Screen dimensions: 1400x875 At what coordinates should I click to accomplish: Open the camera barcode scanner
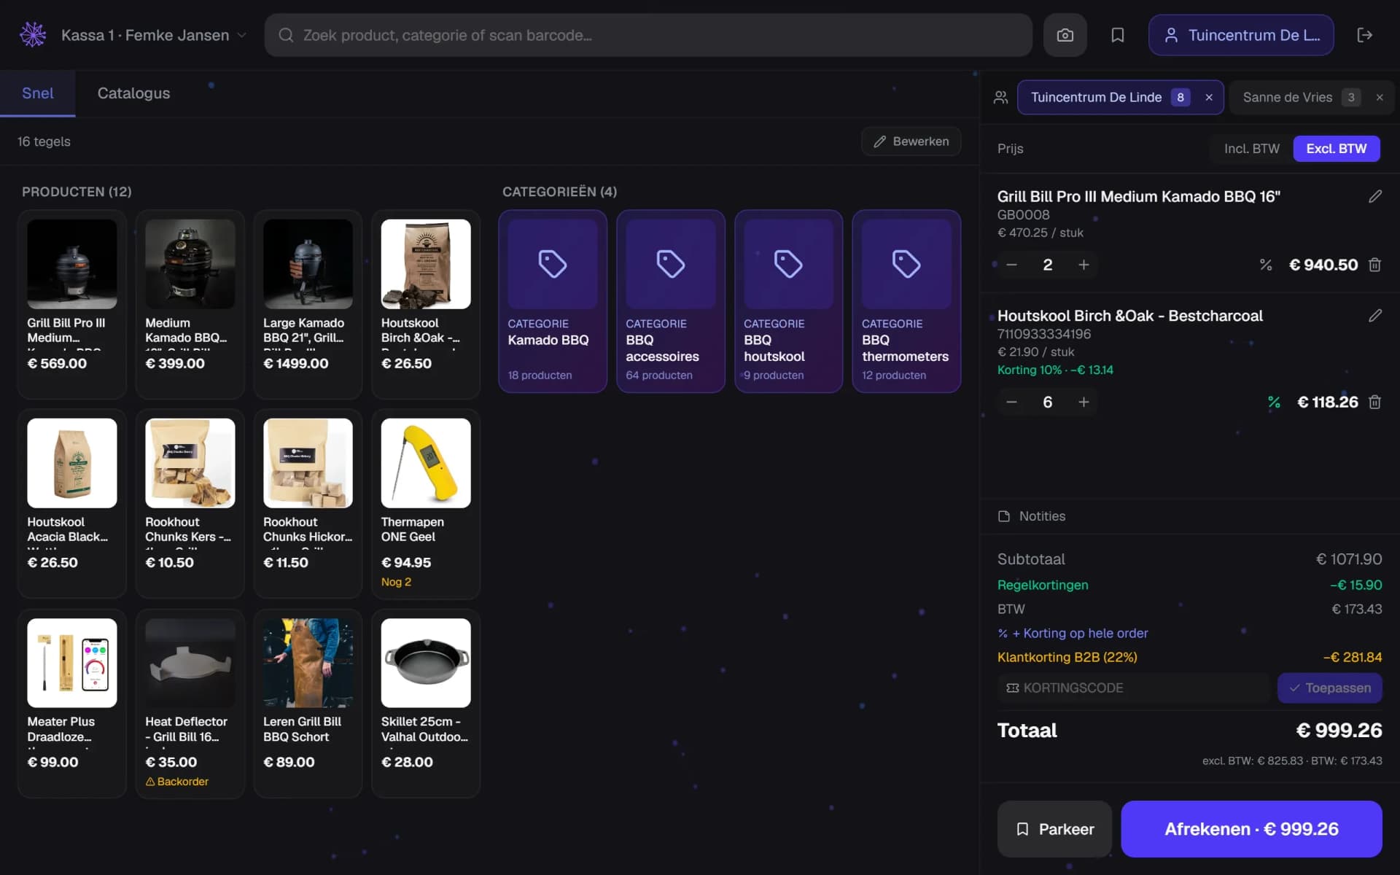coord(1065,35)
